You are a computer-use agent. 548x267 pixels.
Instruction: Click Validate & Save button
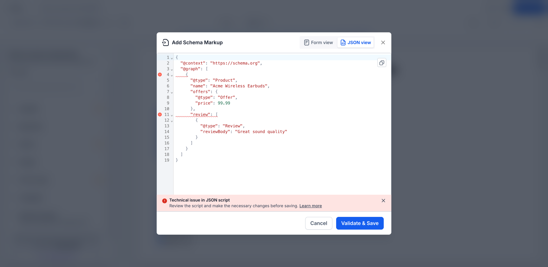pyautogui.click(x=360, y=223)
